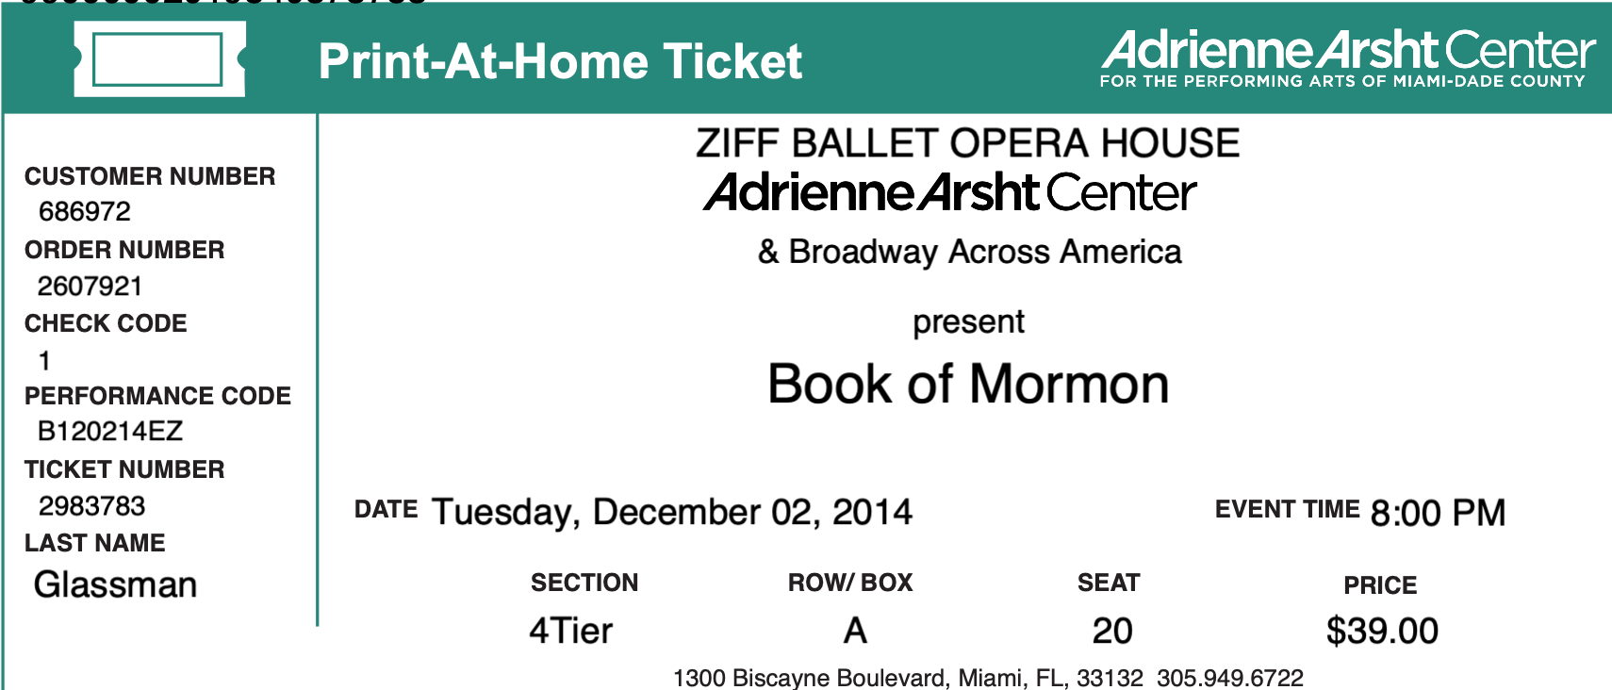
Task: Click the black Adrienne Arsht Center logo
Action: click(950, 192)
